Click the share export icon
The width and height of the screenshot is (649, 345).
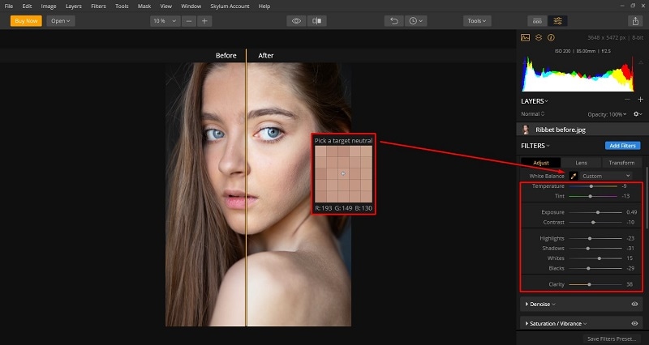point(635,21)
